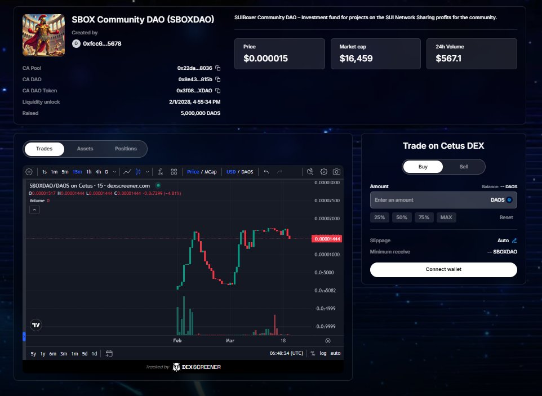Viewport: 542px width, 396px height.
Task: Click the green market status dot
Action: [158, 185]
